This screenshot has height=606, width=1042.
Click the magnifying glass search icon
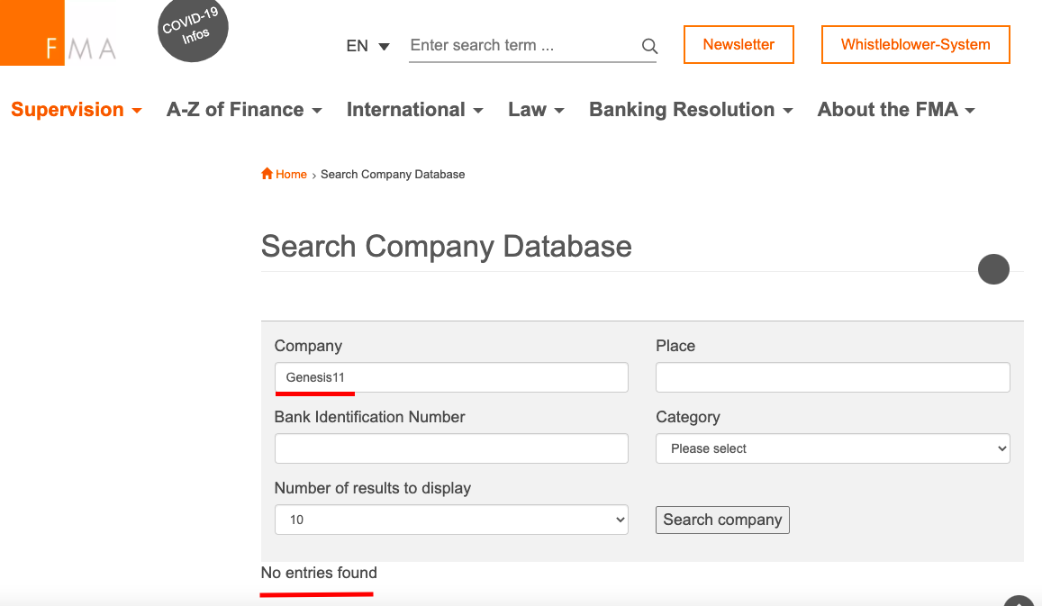[x=649, y=46]
